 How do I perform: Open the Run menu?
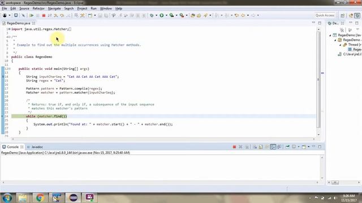[93, 8]
